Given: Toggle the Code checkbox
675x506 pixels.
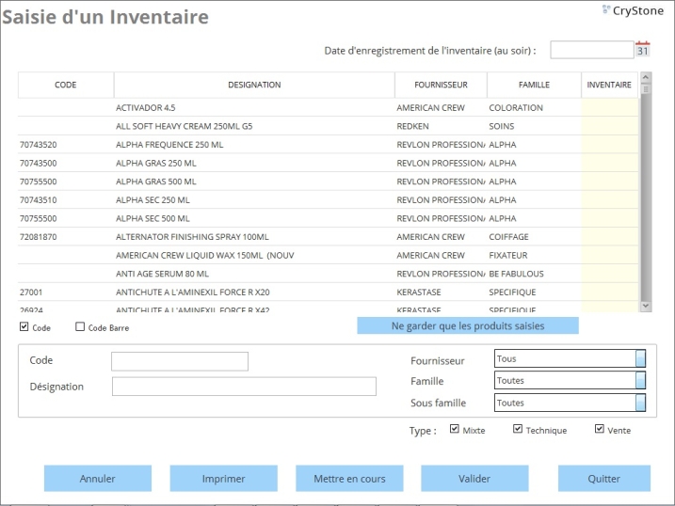Looking at the screenshot, I should [x=24, y=326].
